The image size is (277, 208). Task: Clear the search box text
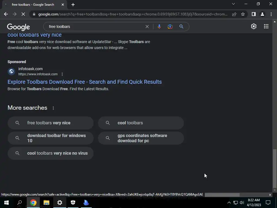click(x=147, y=27)
